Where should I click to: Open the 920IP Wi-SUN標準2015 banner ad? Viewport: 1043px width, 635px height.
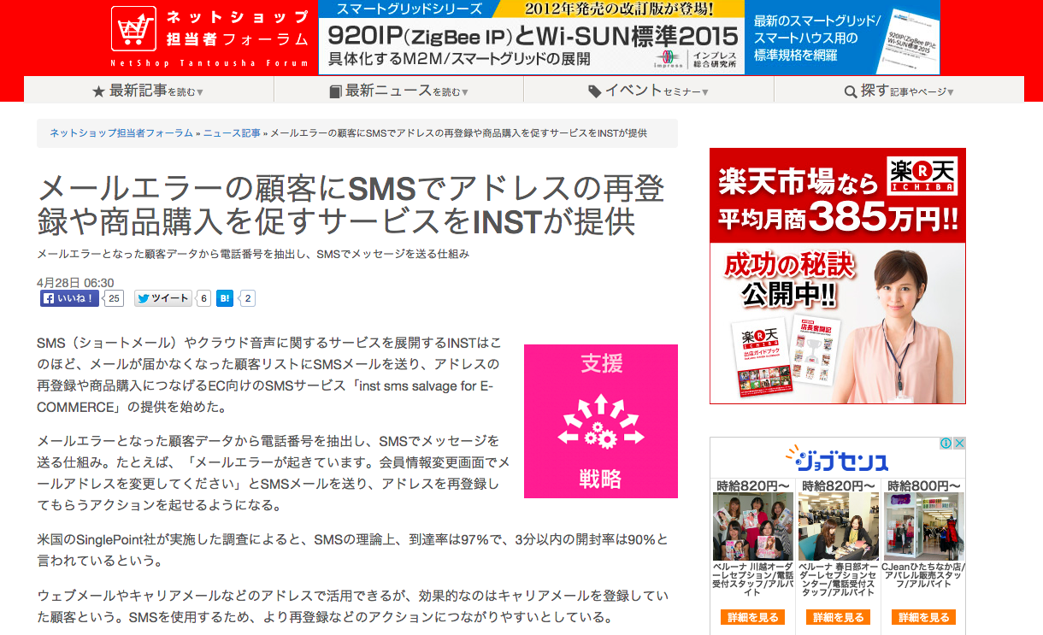pyautogui.click(x=531, y=37)
